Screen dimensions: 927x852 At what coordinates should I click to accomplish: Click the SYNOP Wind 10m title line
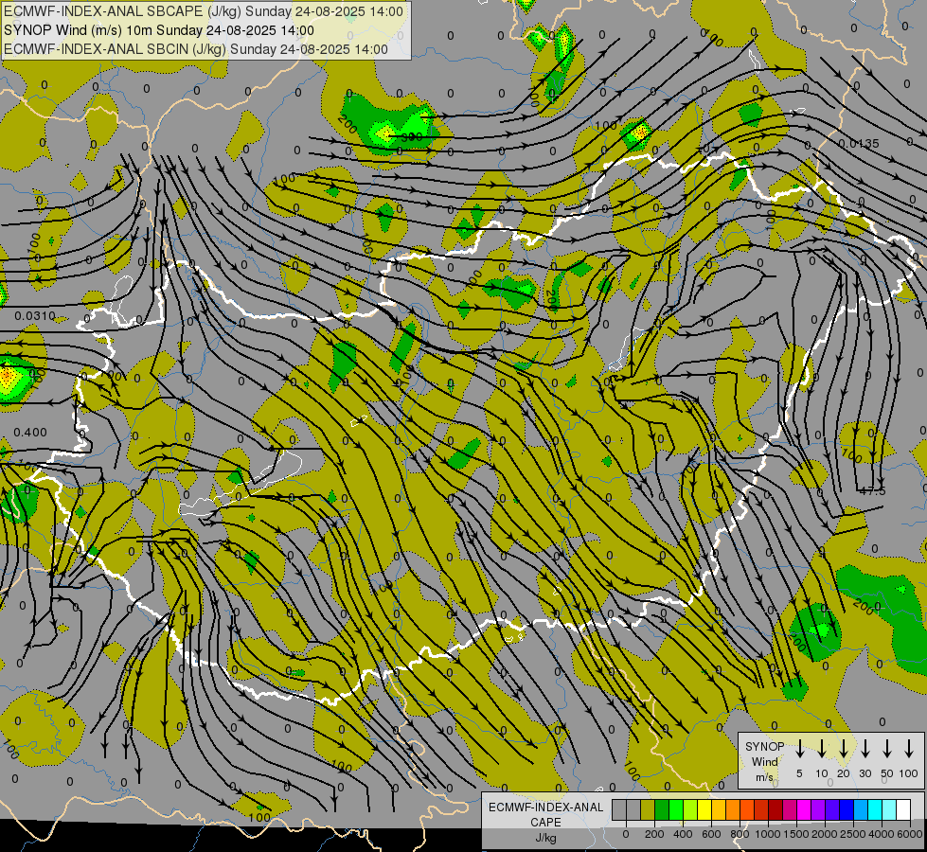158,30
